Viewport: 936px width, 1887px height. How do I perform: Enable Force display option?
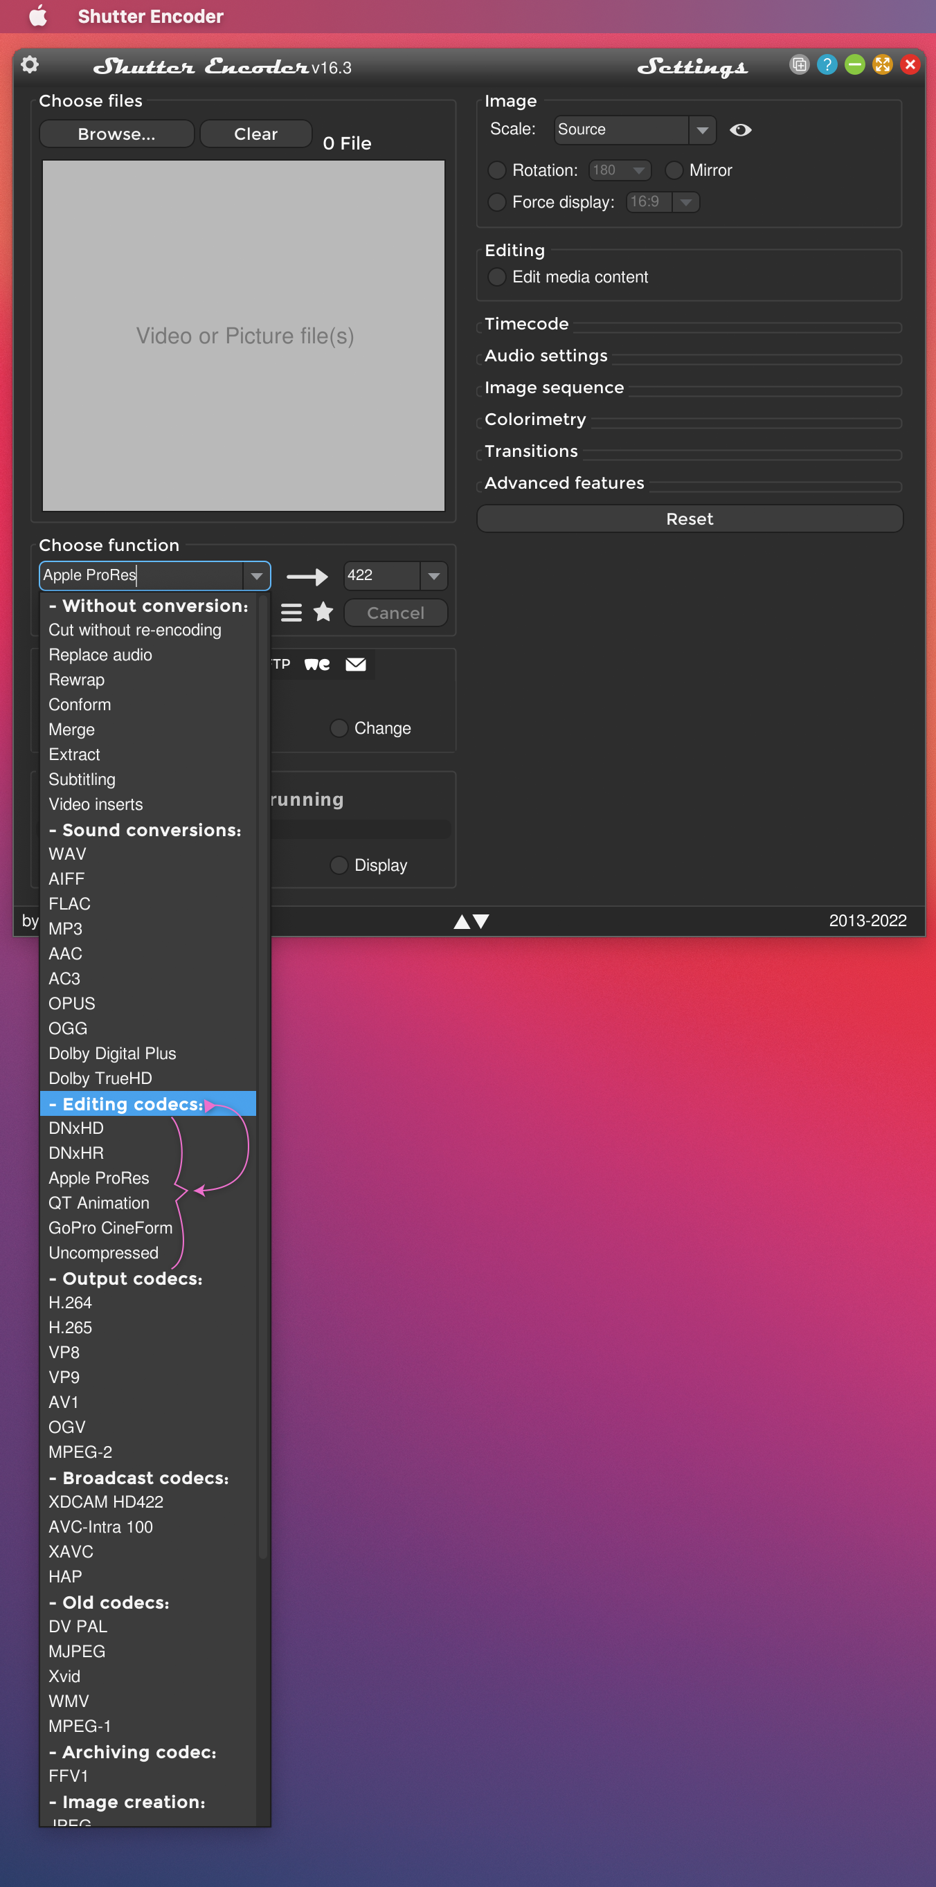tap(496, 202)
